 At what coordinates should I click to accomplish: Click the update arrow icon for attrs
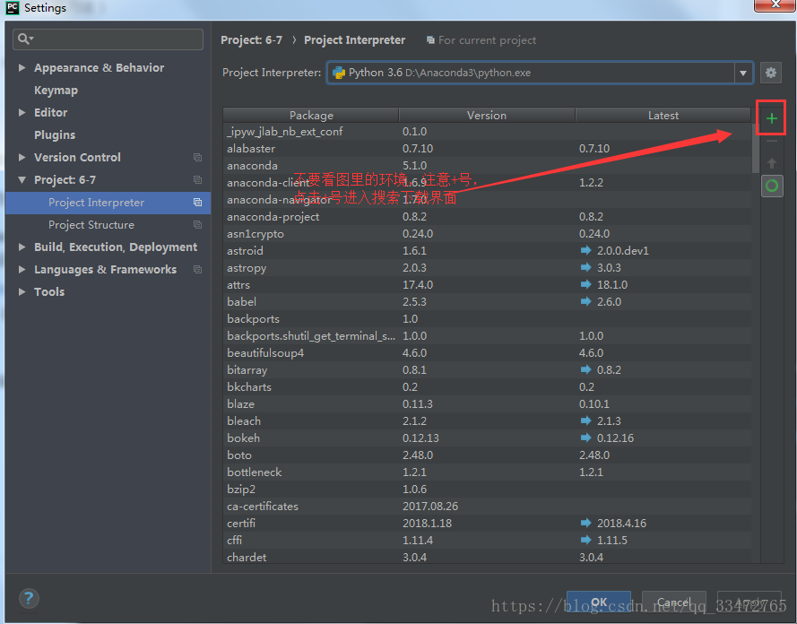pos(585,284)
